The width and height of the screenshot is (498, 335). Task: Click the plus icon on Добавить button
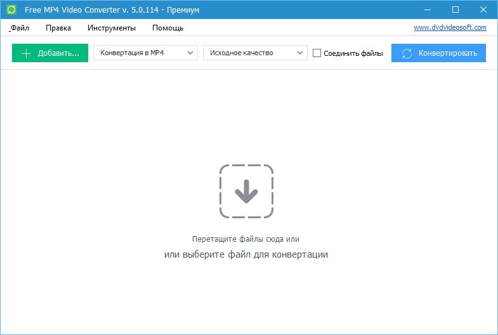pos(26,53)
